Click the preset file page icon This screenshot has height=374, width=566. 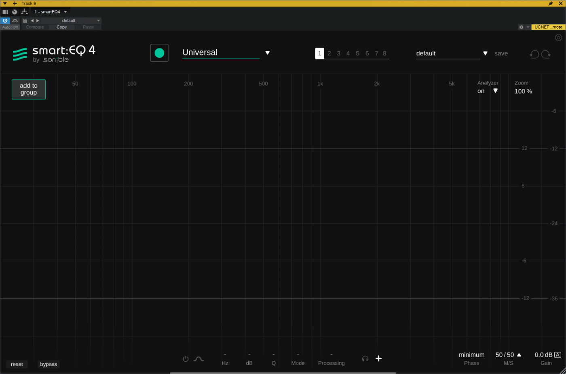click(x=25, y=21)
